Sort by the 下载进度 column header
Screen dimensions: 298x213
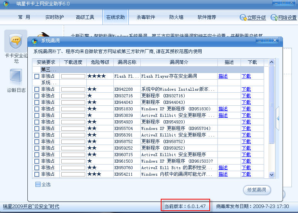(x=73, y=62)
